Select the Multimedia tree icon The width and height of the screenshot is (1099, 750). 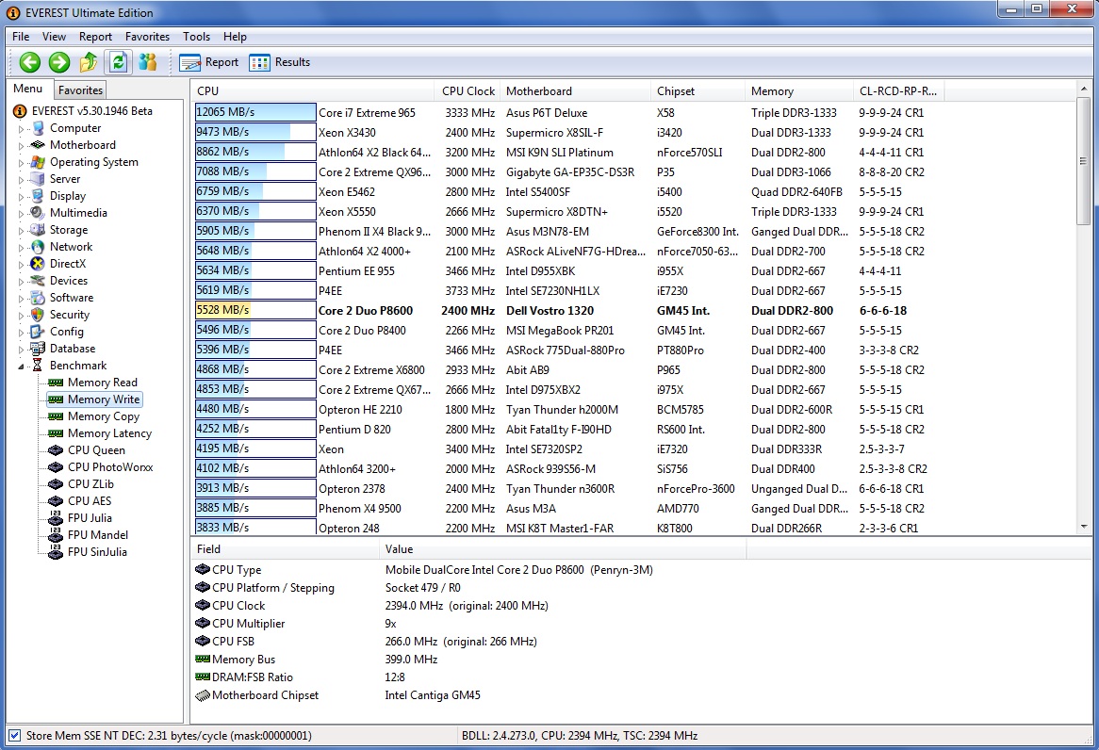(x=38, y=213)
